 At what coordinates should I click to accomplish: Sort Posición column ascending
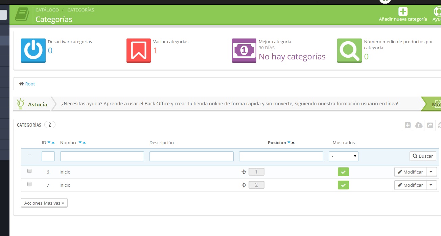(x=293, y=142)
